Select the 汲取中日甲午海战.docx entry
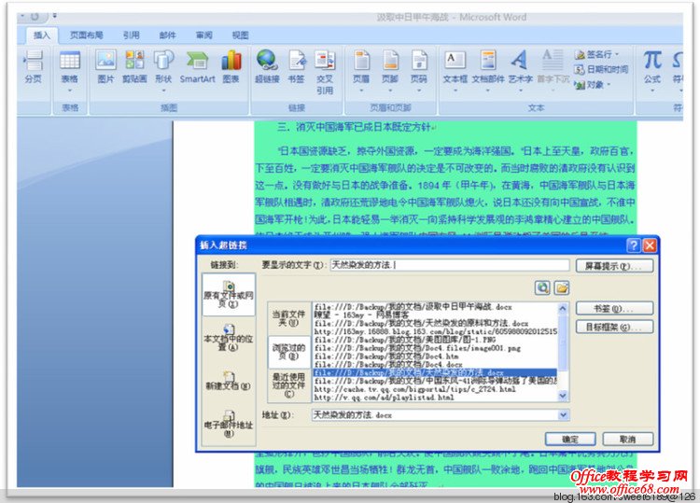 coord(435,307)
